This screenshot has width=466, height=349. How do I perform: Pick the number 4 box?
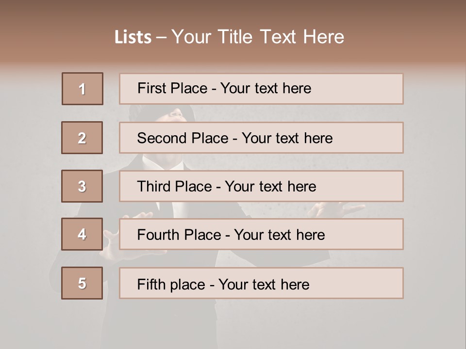tap(82, 234)
